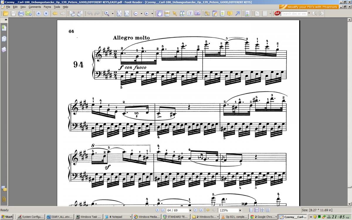Open the magnifier tool dropdown arrow
The height and width of the screenshot is (220, 352).
(x=112, y=13)
